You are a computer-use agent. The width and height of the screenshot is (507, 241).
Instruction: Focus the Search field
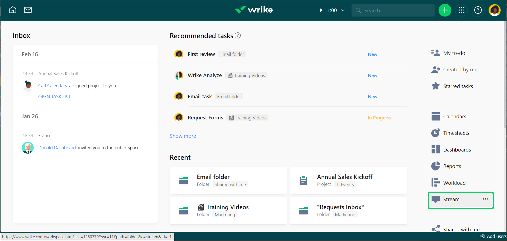click(393, 10)
